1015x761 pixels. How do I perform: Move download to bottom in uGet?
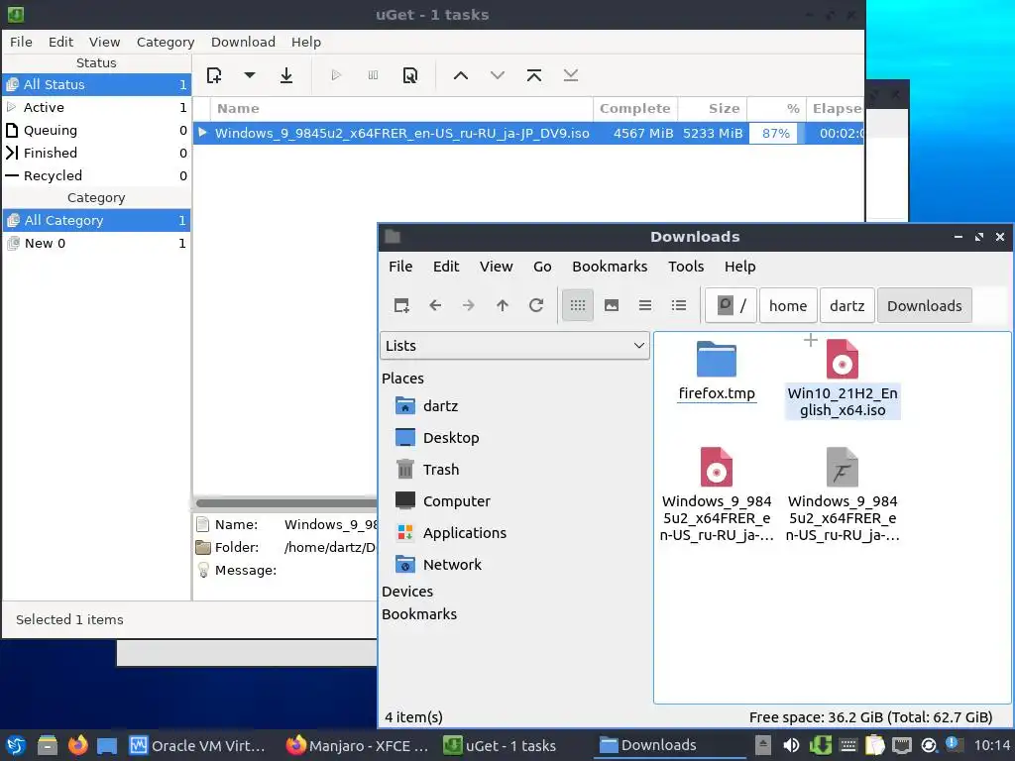pyautogui.click(x=570, y=75)
